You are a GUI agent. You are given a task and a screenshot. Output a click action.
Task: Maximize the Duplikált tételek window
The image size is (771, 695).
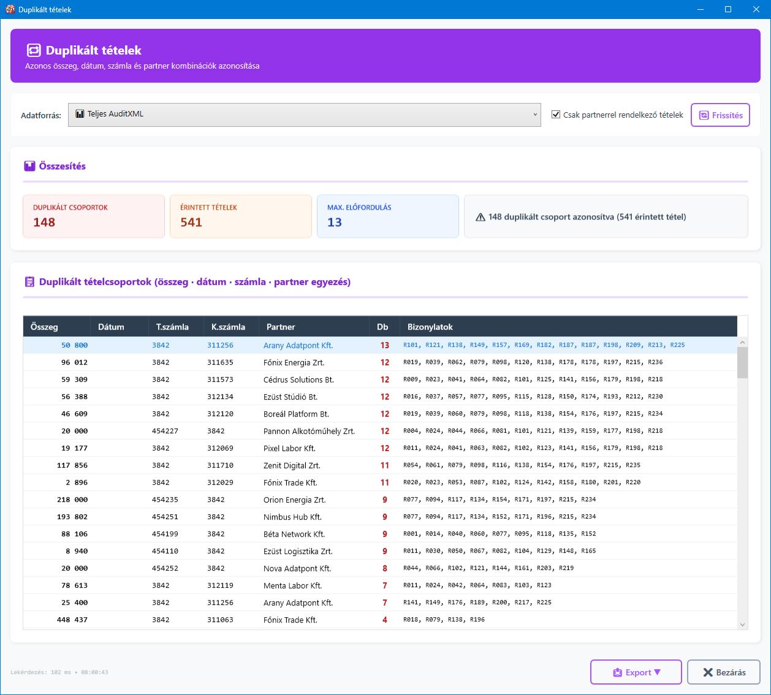(728, 9)
